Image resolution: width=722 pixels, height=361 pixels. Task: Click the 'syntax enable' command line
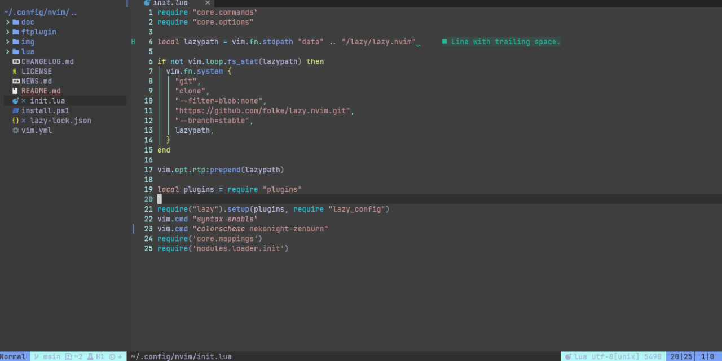pyautogui.click(x=208, y=219)
